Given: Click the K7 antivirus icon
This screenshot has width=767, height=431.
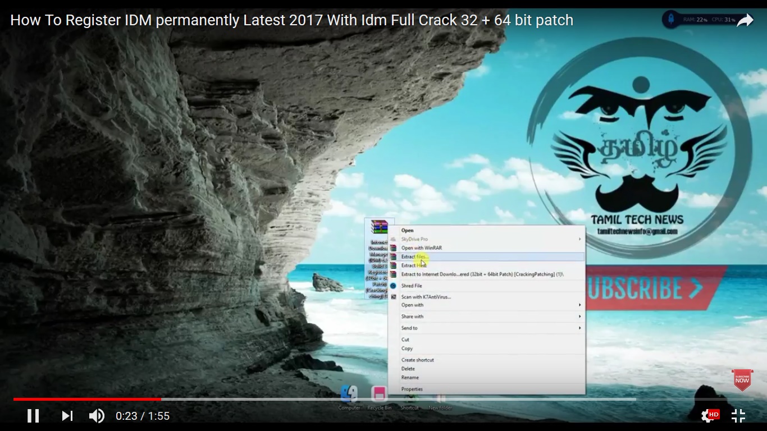Looking at the screenshot, I should (394, 297).
